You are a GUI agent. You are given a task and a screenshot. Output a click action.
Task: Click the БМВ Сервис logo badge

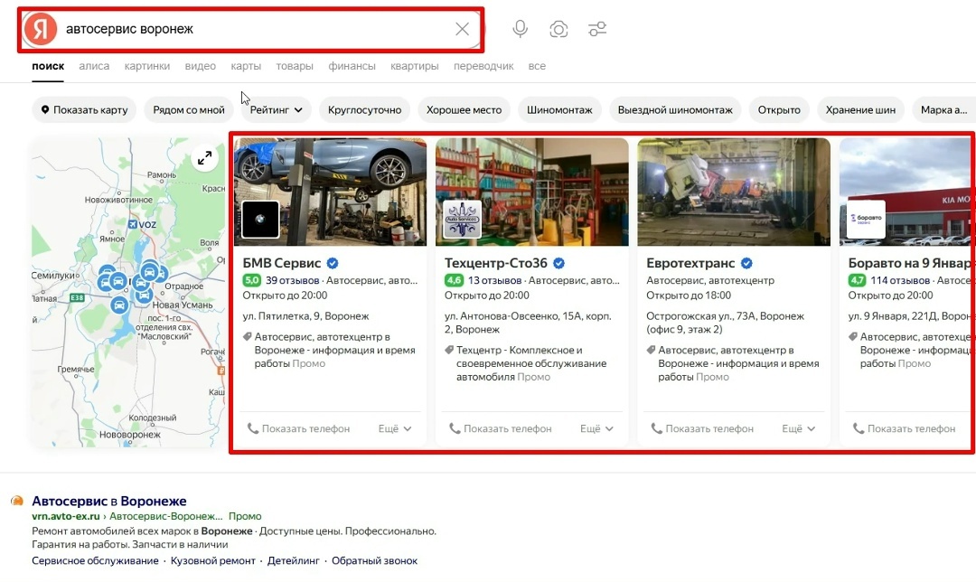260,219
